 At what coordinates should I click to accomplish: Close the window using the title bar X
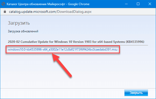pyautogui.click(x=150, y=4)
